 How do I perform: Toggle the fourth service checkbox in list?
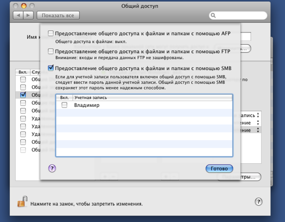[x=23, y=103]
